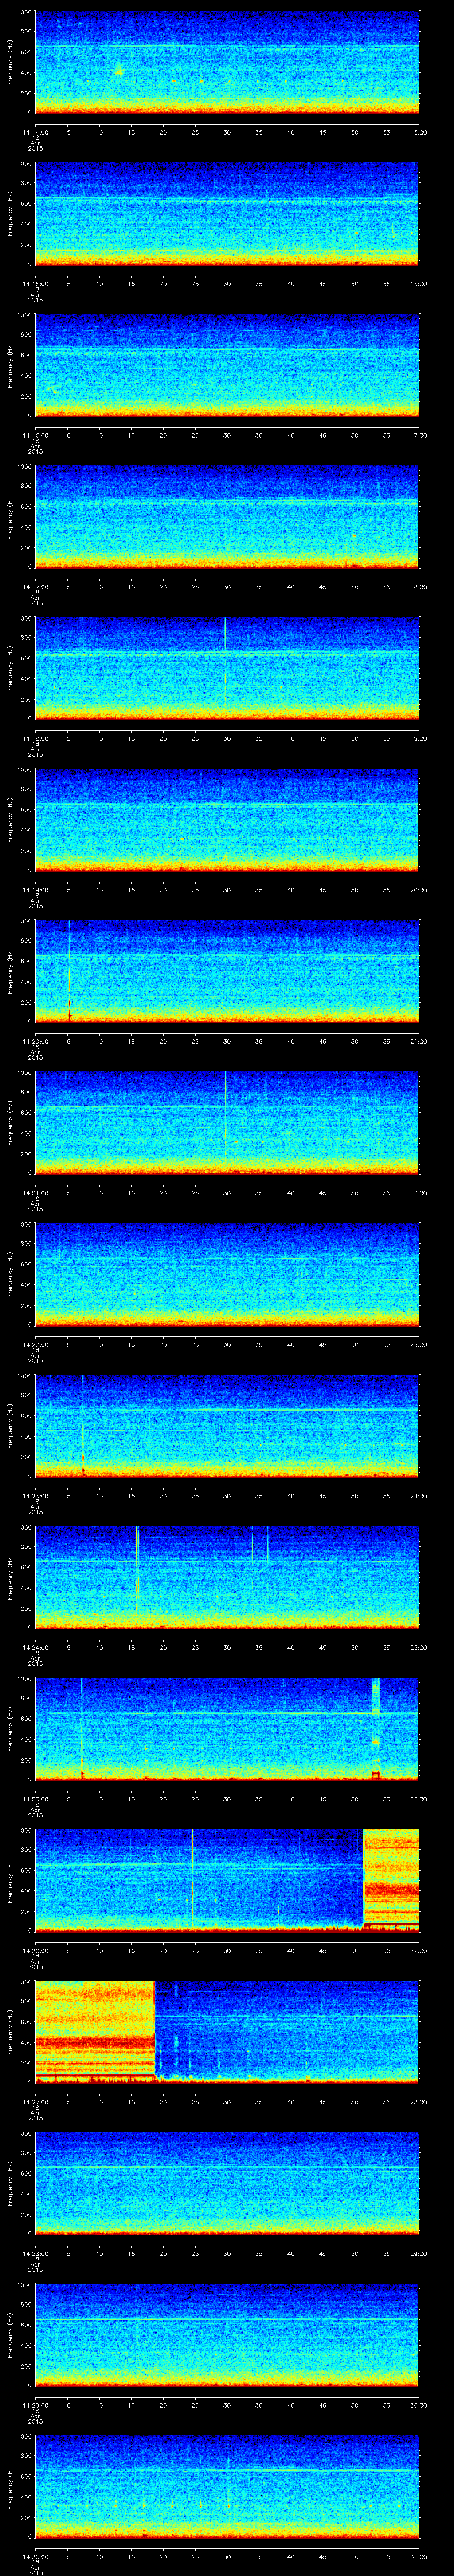Image resolution: width=454 pixels, height=2576 pixels.
Task: Click the 14:23:00 start time label
Action: [x=35, y=1496]
